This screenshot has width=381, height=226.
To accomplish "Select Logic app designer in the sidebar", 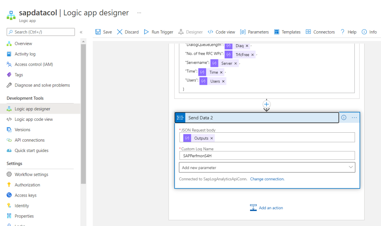I will pos(40,109).
